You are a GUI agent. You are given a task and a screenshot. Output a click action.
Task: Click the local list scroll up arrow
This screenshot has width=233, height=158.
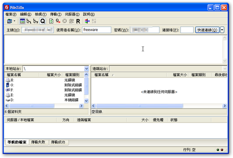coord(86,74)
